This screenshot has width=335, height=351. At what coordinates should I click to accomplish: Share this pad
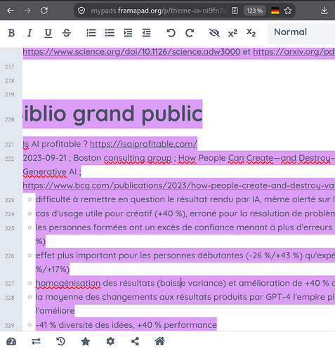(x=135, y=341)
